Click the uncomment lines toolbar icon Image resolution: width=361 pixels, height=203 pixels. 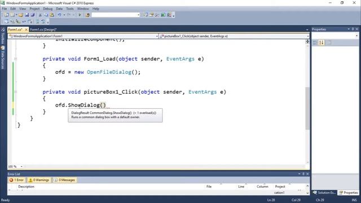43,21
